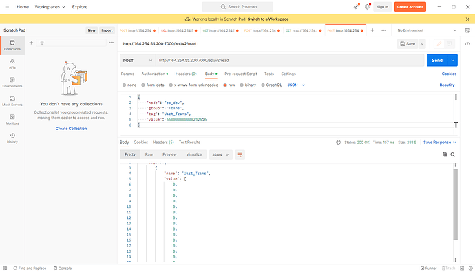Viewport: 475px width, 272px height.
Task: Click the response body vertical scrollbar
Action: pyautogui.click(x=455, y=205)
